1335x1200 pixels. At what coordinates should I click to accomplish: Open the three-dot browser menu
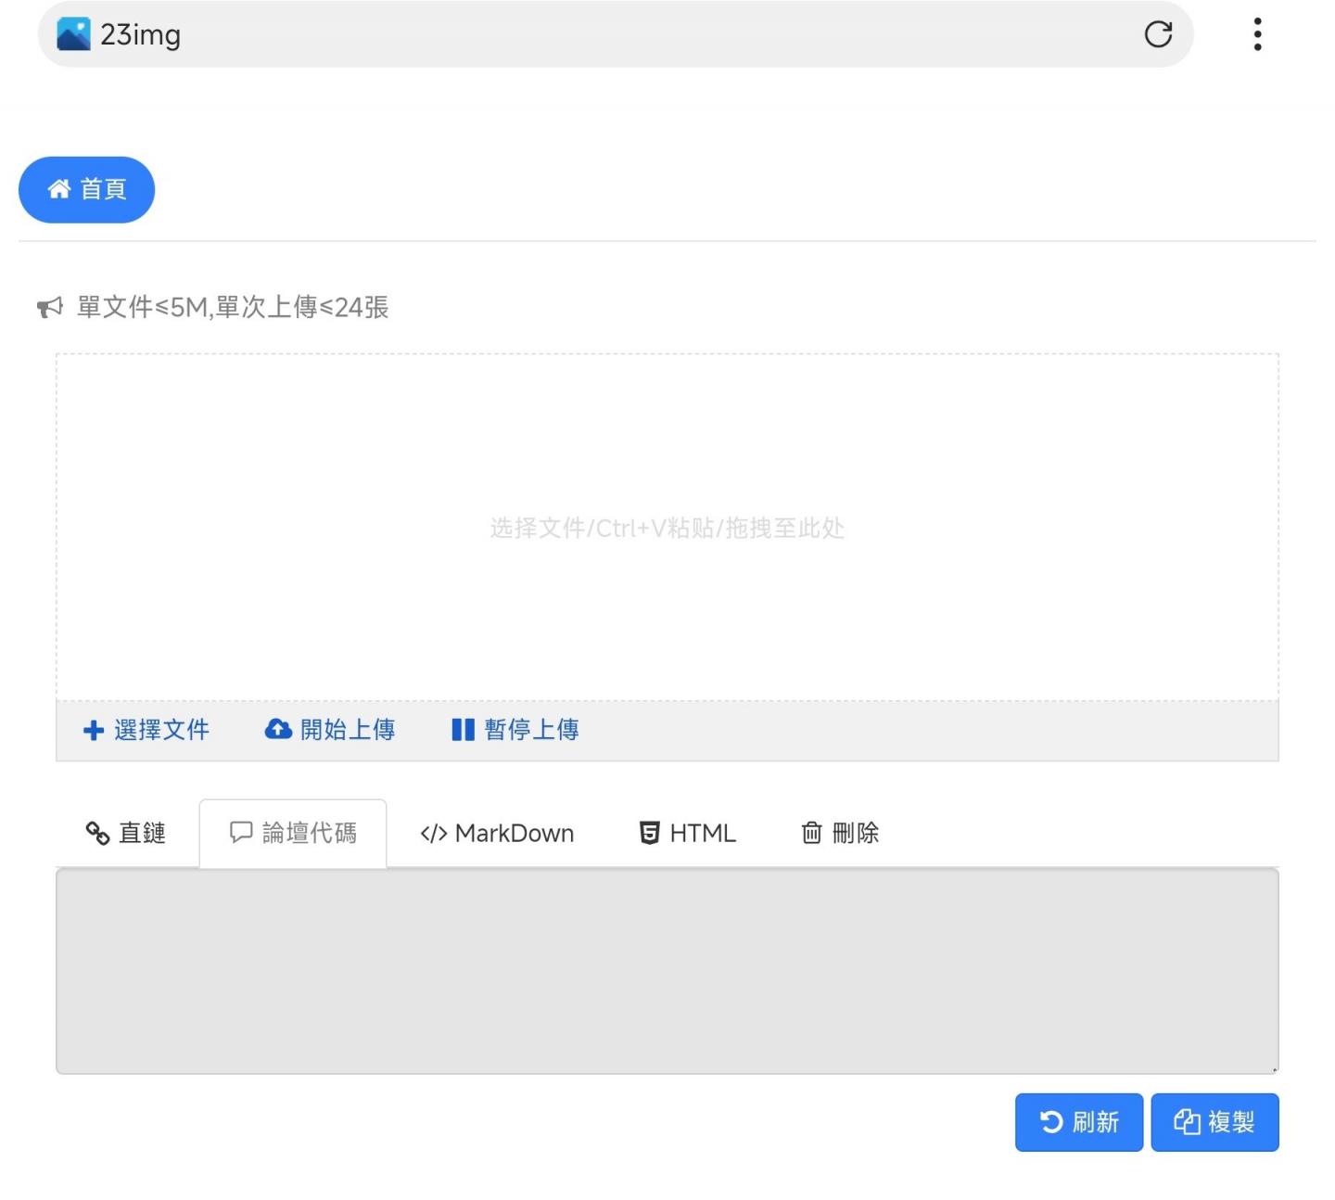point(1257,34)
